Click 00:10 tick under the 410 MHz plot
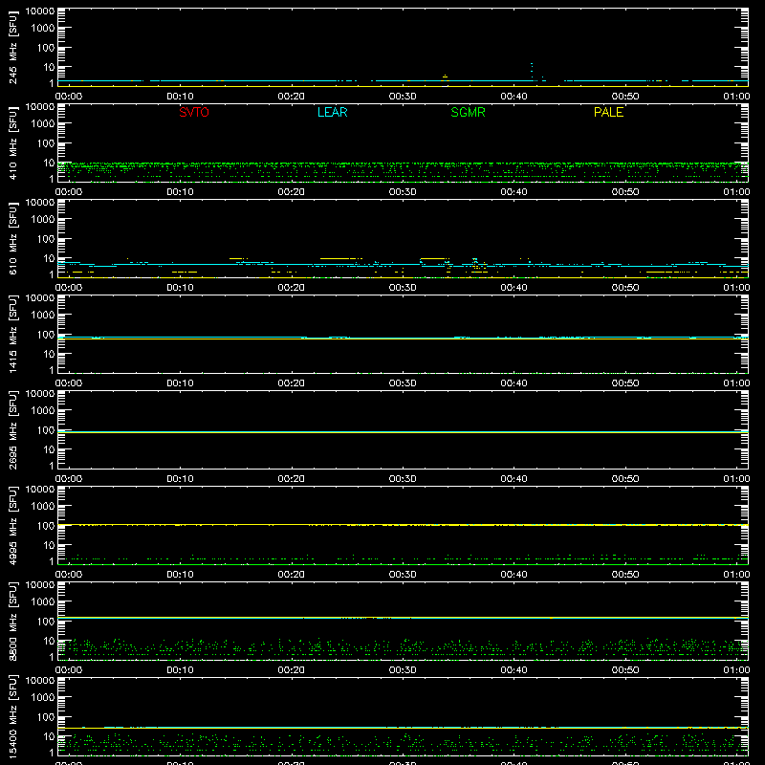This screenshot has width=765, height=765. coord(180,192)
